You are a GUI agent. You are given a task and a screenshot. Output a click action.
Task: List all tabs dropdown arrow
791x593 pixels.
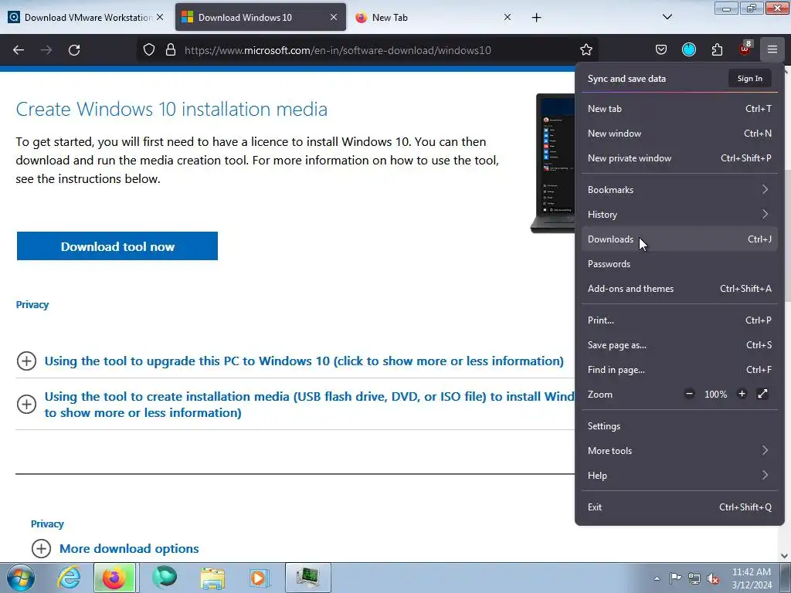coord(667,18)
